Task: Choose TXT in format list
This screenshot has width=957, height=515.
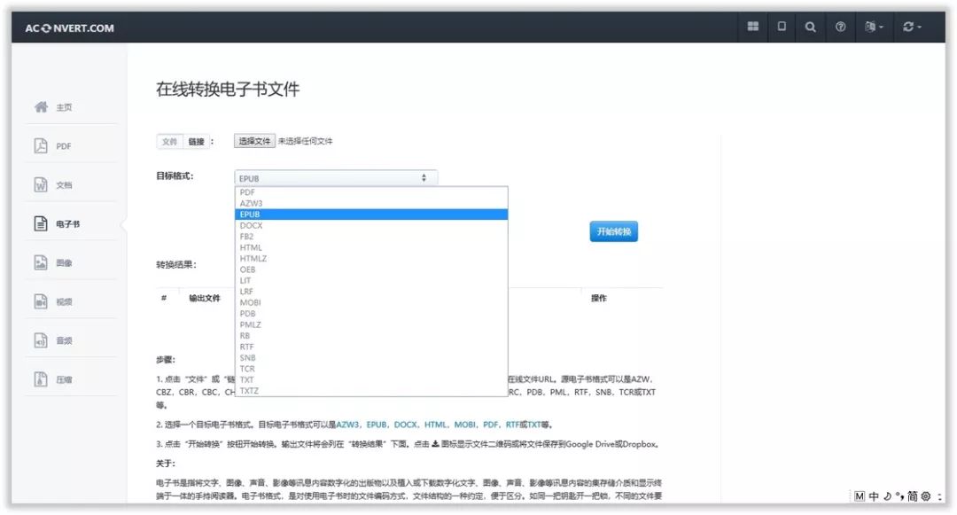Action: click(371, 379)
